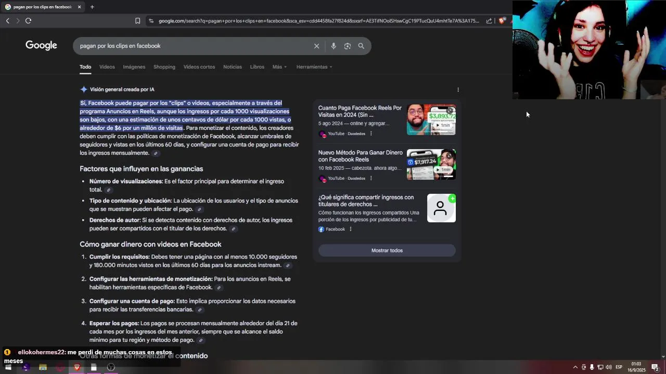Click the 'Mostrar todos' button
Viewport: 666px width, 374px height.
pyautogui.click(x=387, y=250)
